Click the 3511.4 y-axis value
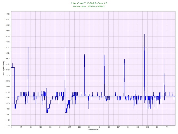The image size is (178, 134). [8, 36]
